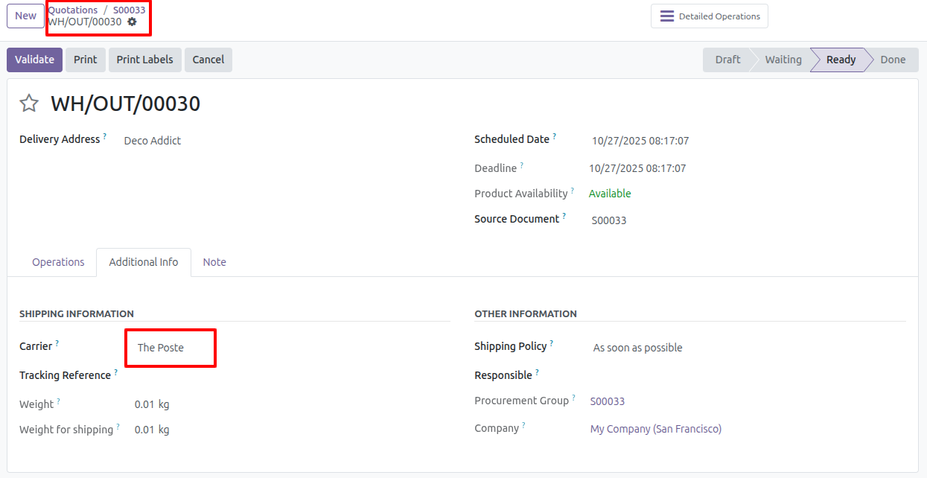Click the Available product availability status
The image size is (927, 478).
610,194
